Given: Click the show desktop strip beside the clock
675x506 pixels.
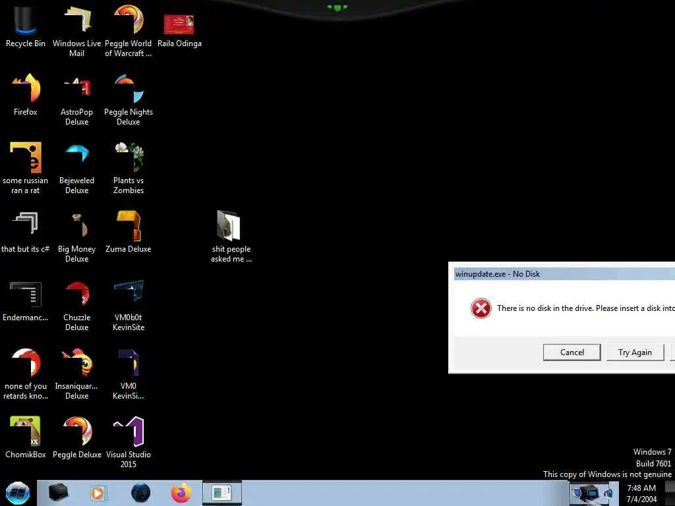Looking at the screenshot, I should [670, 493].
